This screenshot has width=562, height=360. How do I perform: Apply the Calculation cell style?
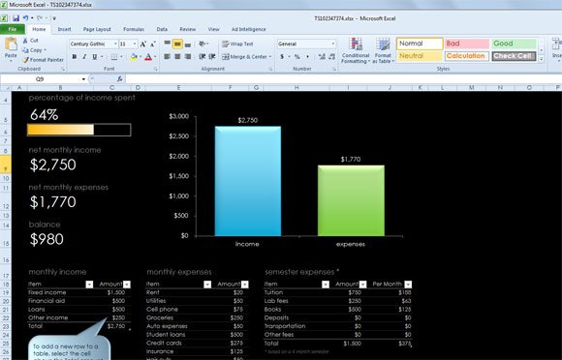467,56
